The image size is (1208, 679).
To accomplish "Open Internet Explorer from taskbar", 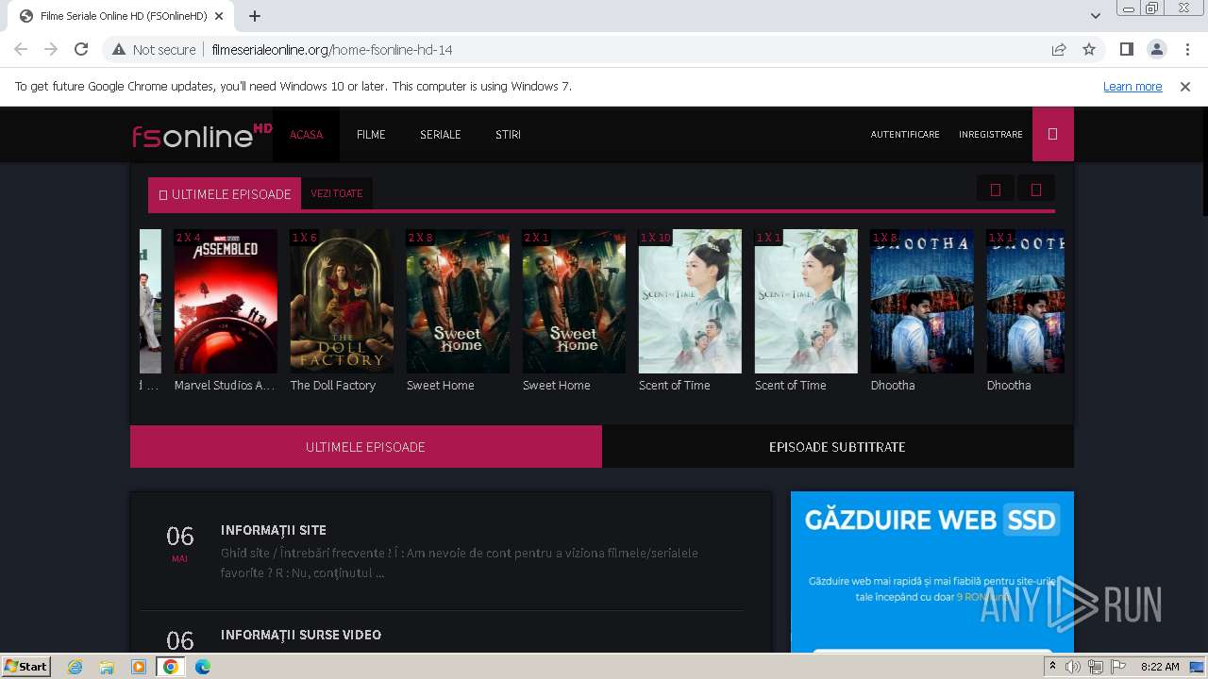I will pos(75,667).
